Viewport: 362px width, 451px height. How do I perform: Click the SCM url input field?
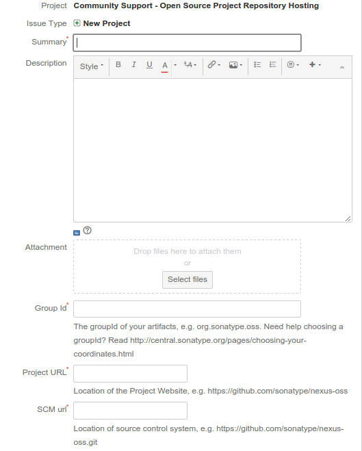(x=130, y=411)
